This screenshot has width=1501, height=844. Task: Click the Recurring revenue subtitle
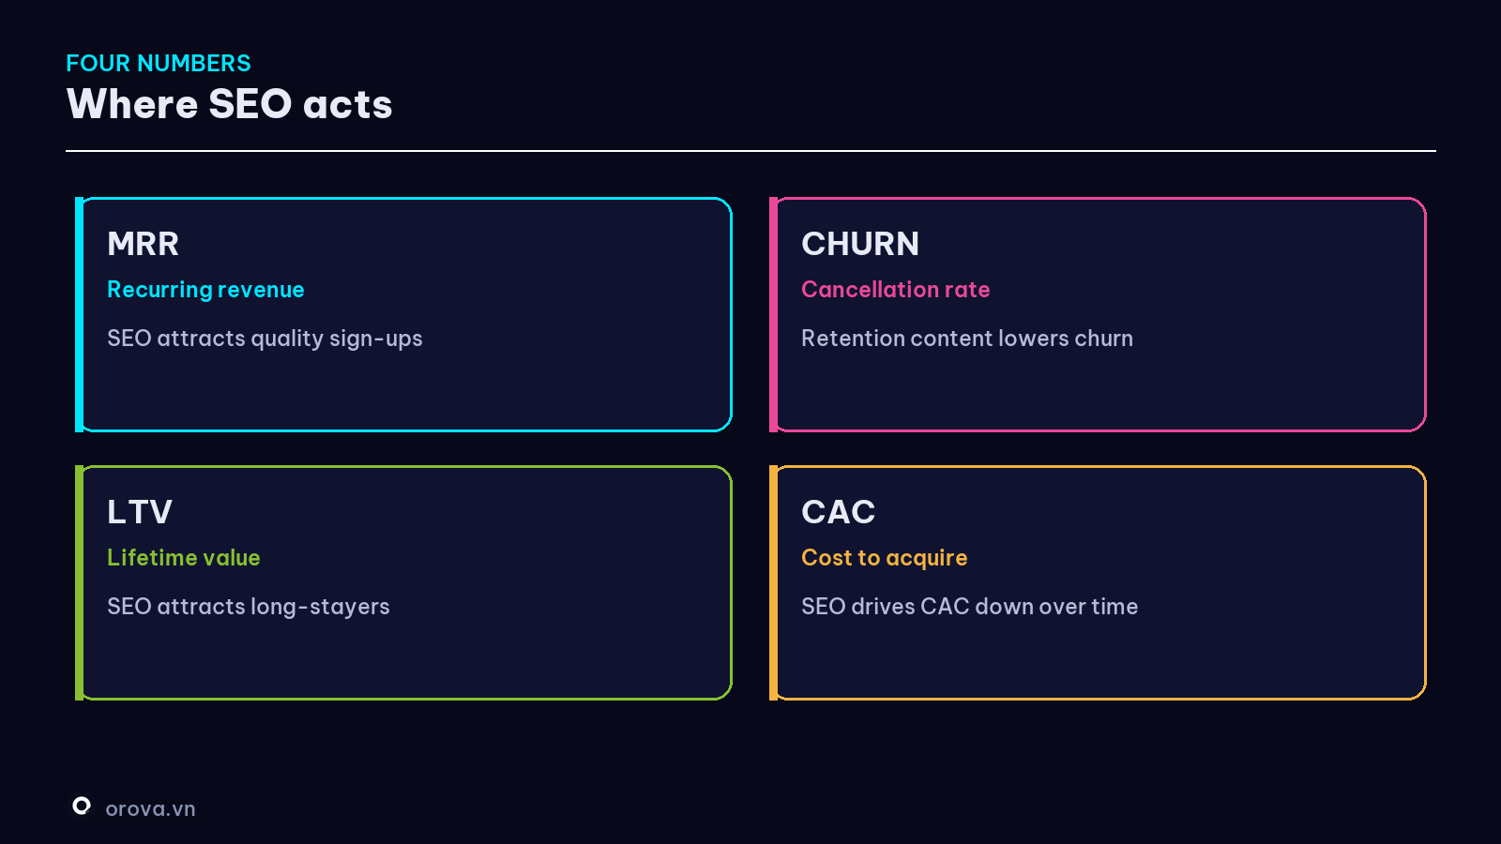pyautogui.click(x=205, y=290)
